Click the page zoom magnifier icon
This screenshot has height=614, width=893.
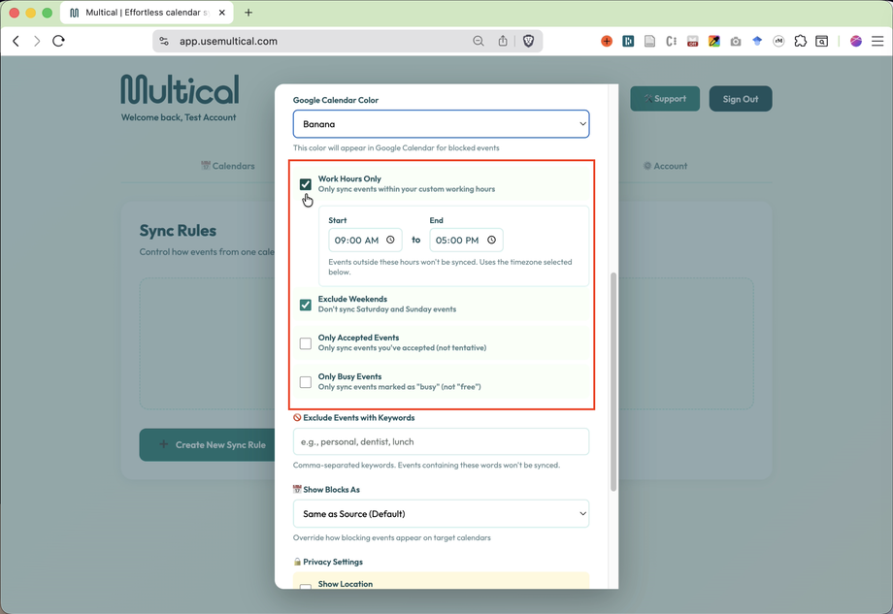point(479,41)
